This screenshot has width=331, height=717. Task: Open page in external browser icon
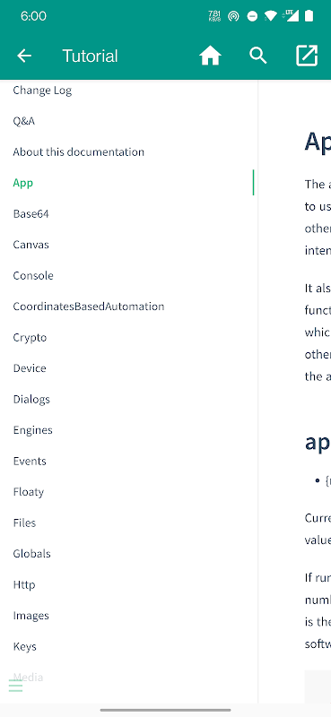(307, 56)
